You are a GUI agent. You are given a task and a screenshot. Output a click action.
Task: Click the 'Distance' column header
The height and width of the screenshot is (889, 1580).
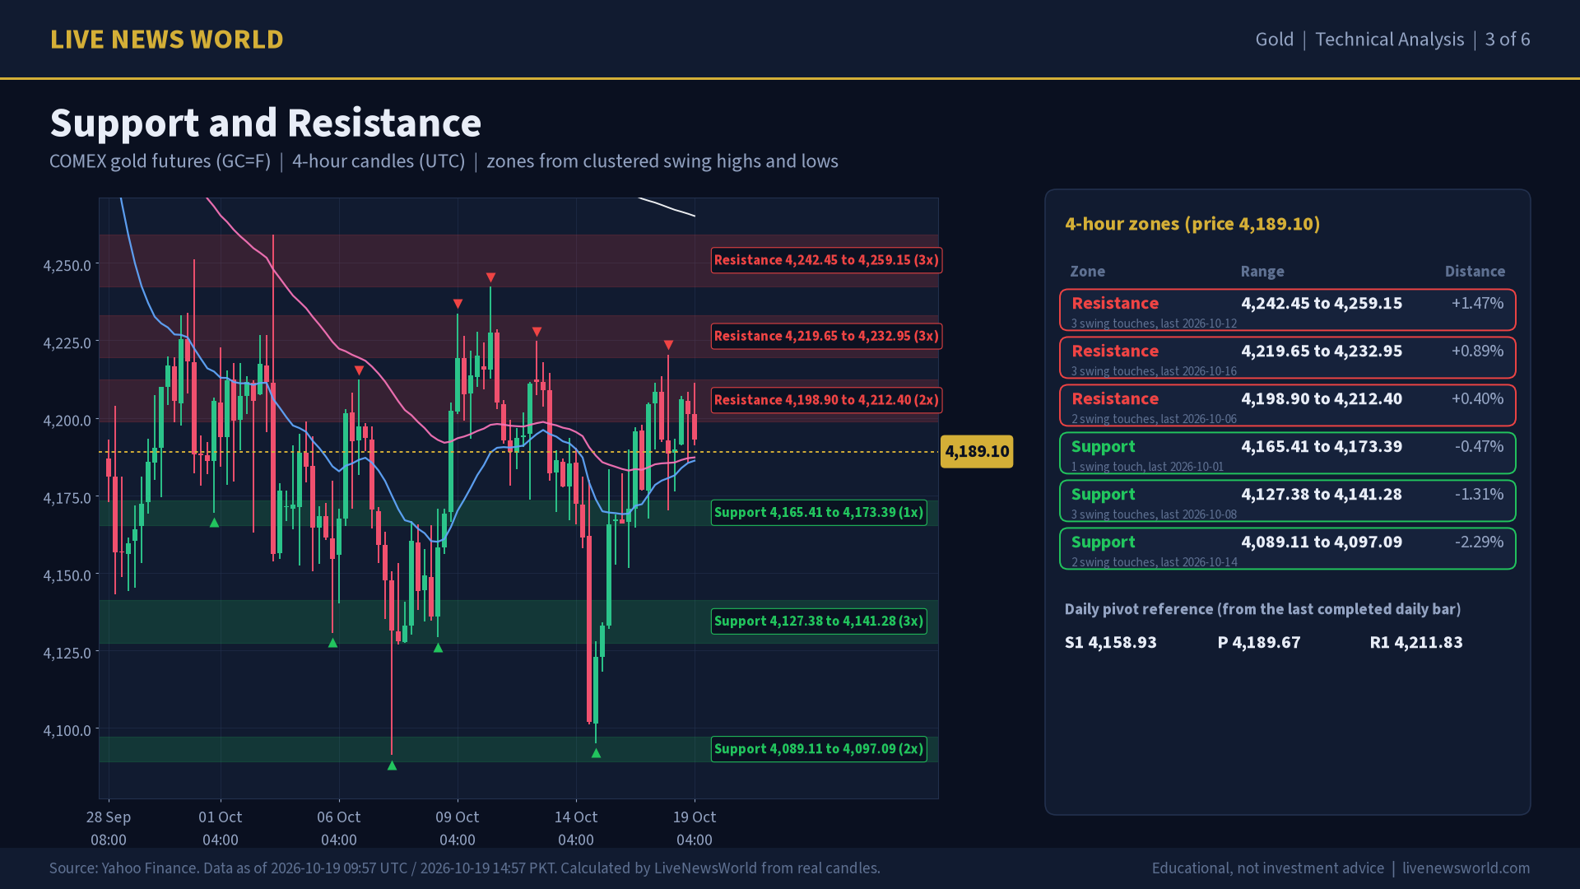[x=1475, y=272]
